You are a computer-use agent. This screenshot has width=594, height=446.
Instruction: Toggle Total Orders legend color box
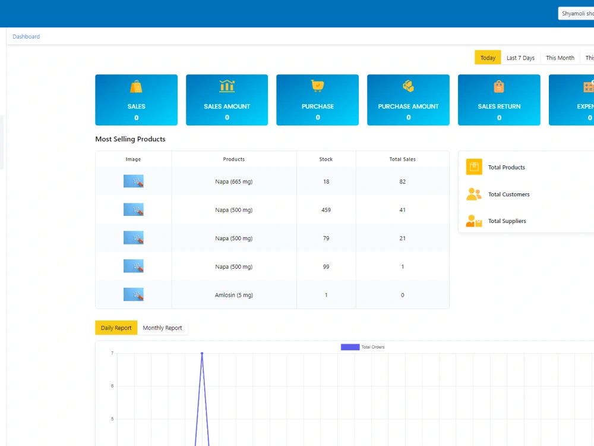click(x=350, y=347)
